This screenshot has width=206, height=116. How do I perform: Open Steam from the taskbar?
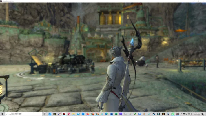click(x=154, y=114)
